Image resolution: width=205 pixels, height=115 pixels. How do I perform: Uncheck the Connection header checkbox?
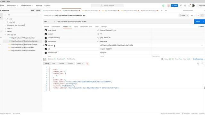[x=45, y=42]
